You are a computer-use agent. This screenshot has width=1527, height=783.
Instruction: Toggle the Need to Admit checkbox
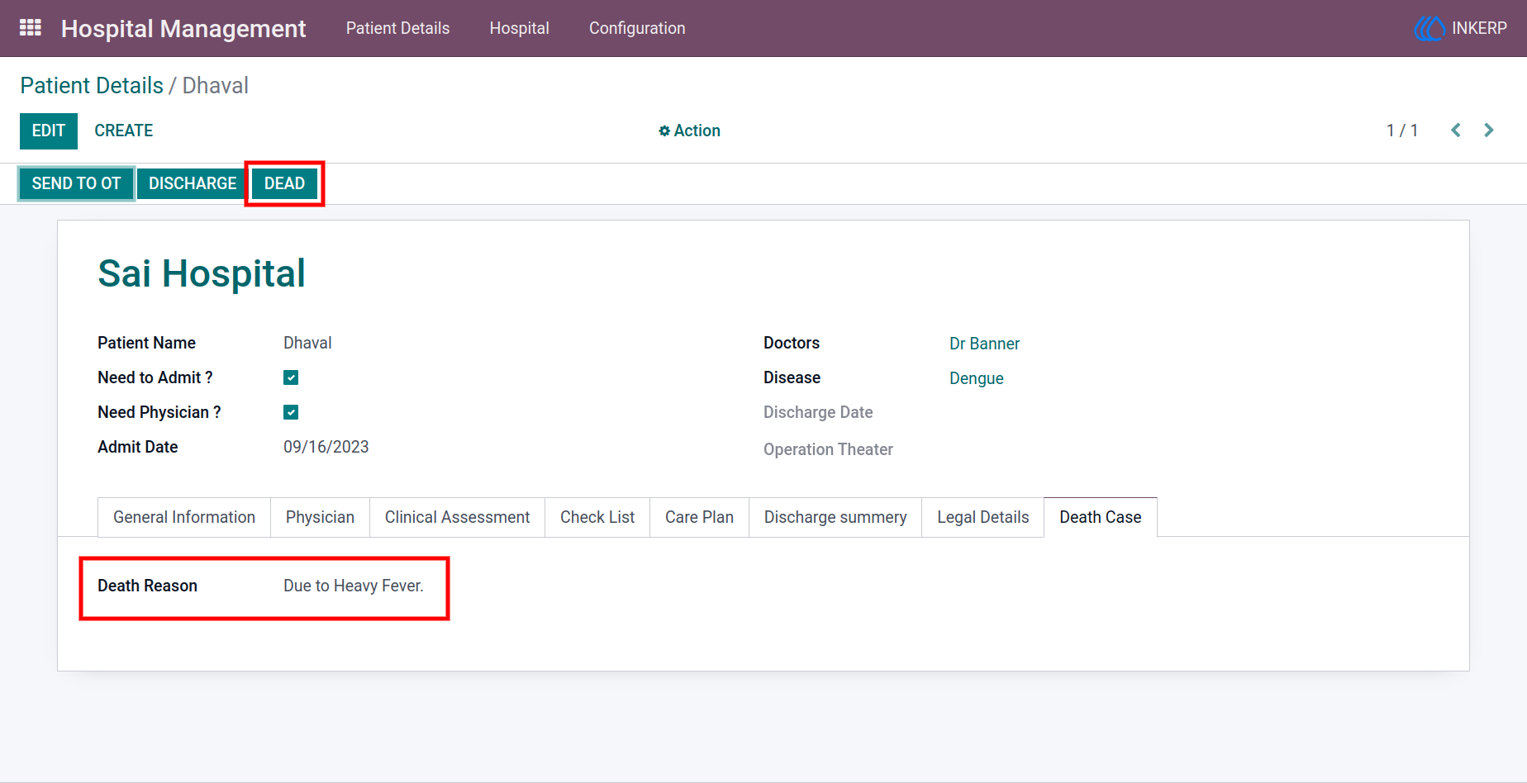pos(291,377)
